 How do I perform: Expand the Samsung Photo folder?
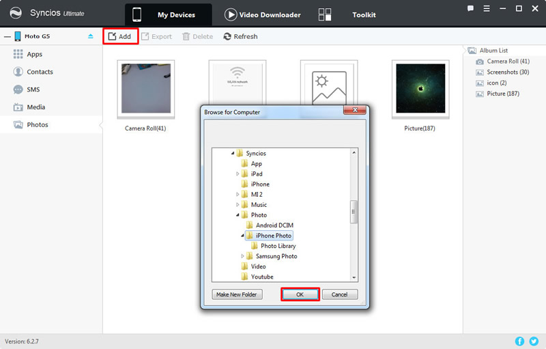click(x=242, y=256)
